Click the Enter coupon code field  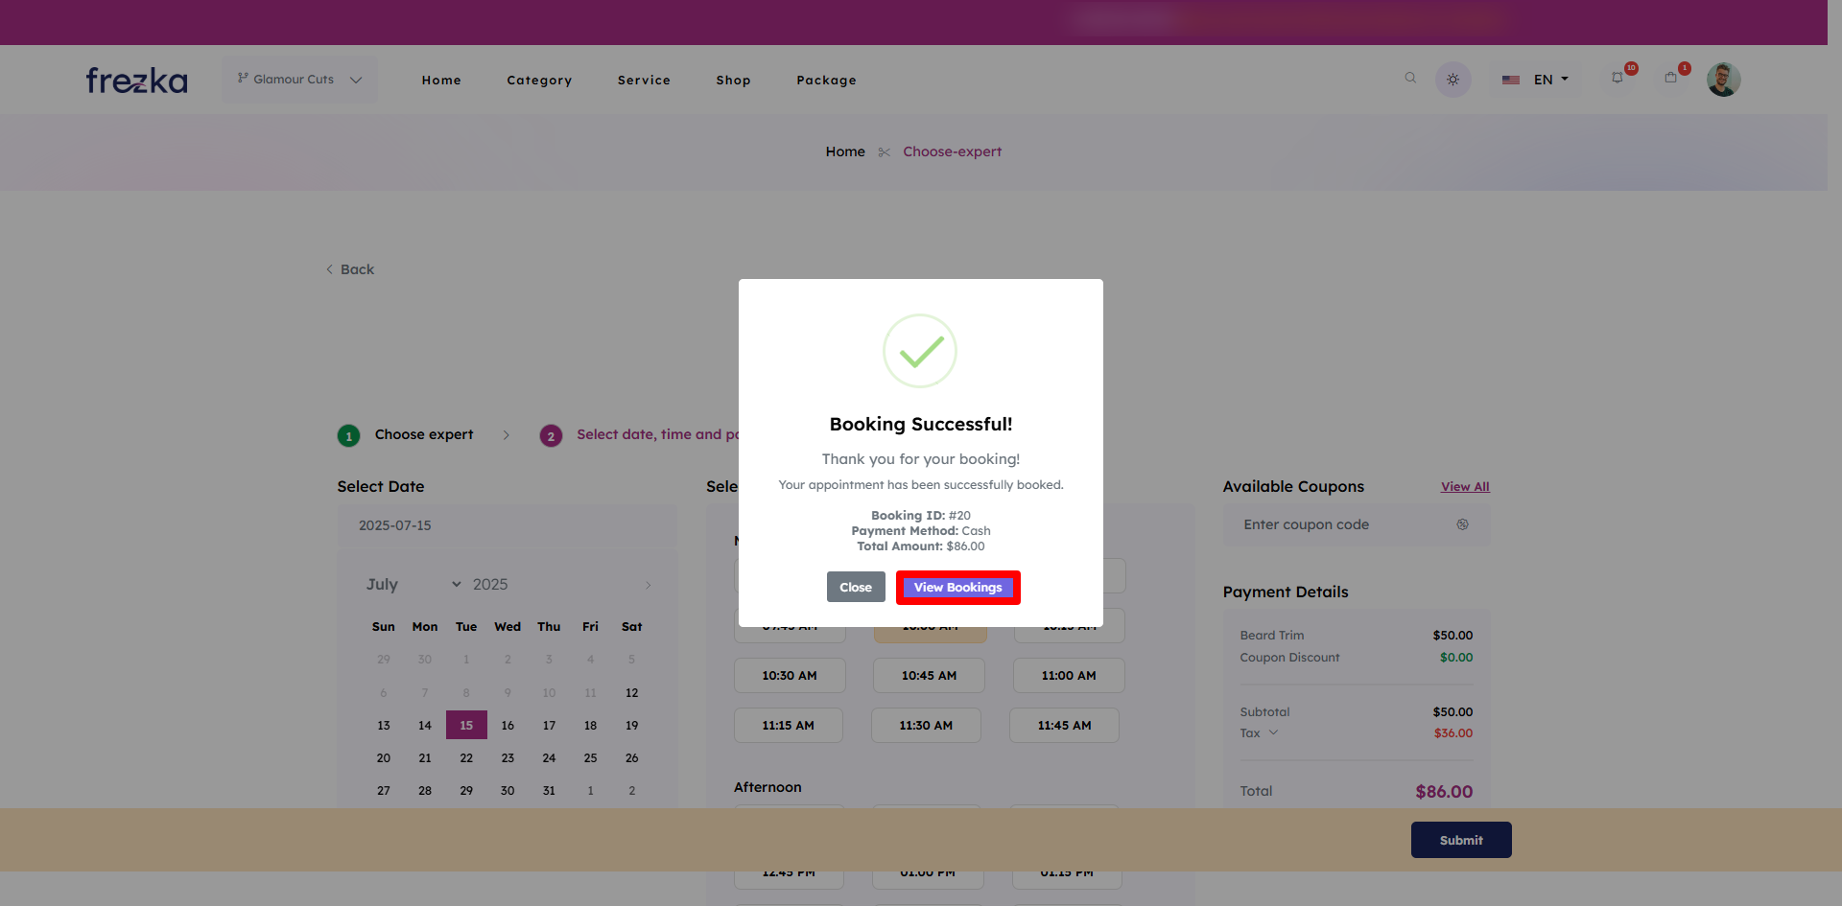[1343, 524]
